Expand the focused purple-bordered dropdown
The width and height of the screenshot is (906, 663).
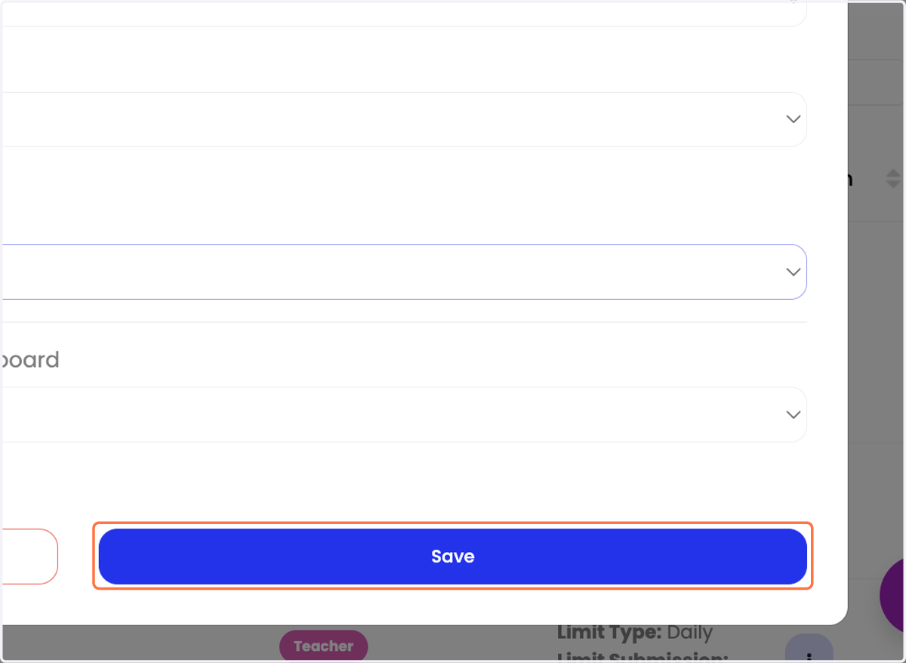click(x=403, y=272)
